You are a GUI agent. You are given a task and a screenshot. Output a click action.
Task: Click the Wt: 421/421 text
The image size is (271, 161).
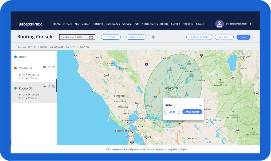pos(56,47)
